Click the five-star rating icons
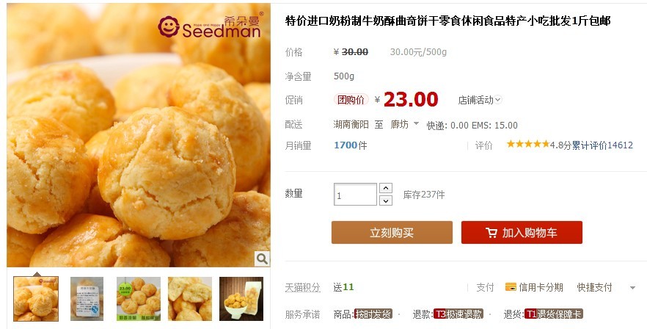Viewport: 647px width, 329px height. (x=527, y=144)
